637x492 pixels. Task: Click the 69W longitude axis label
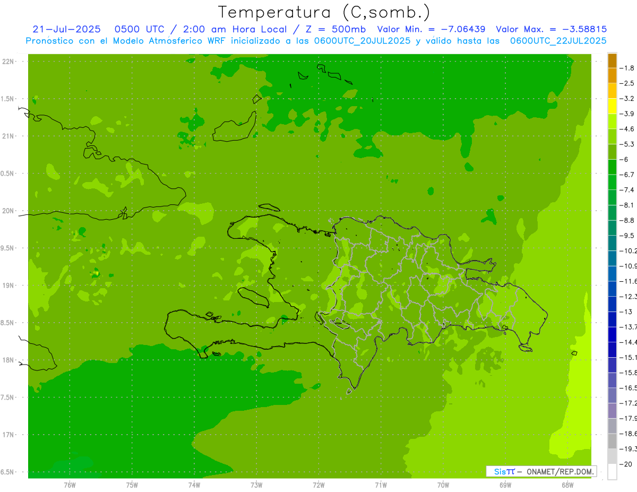tap(505, 485)
